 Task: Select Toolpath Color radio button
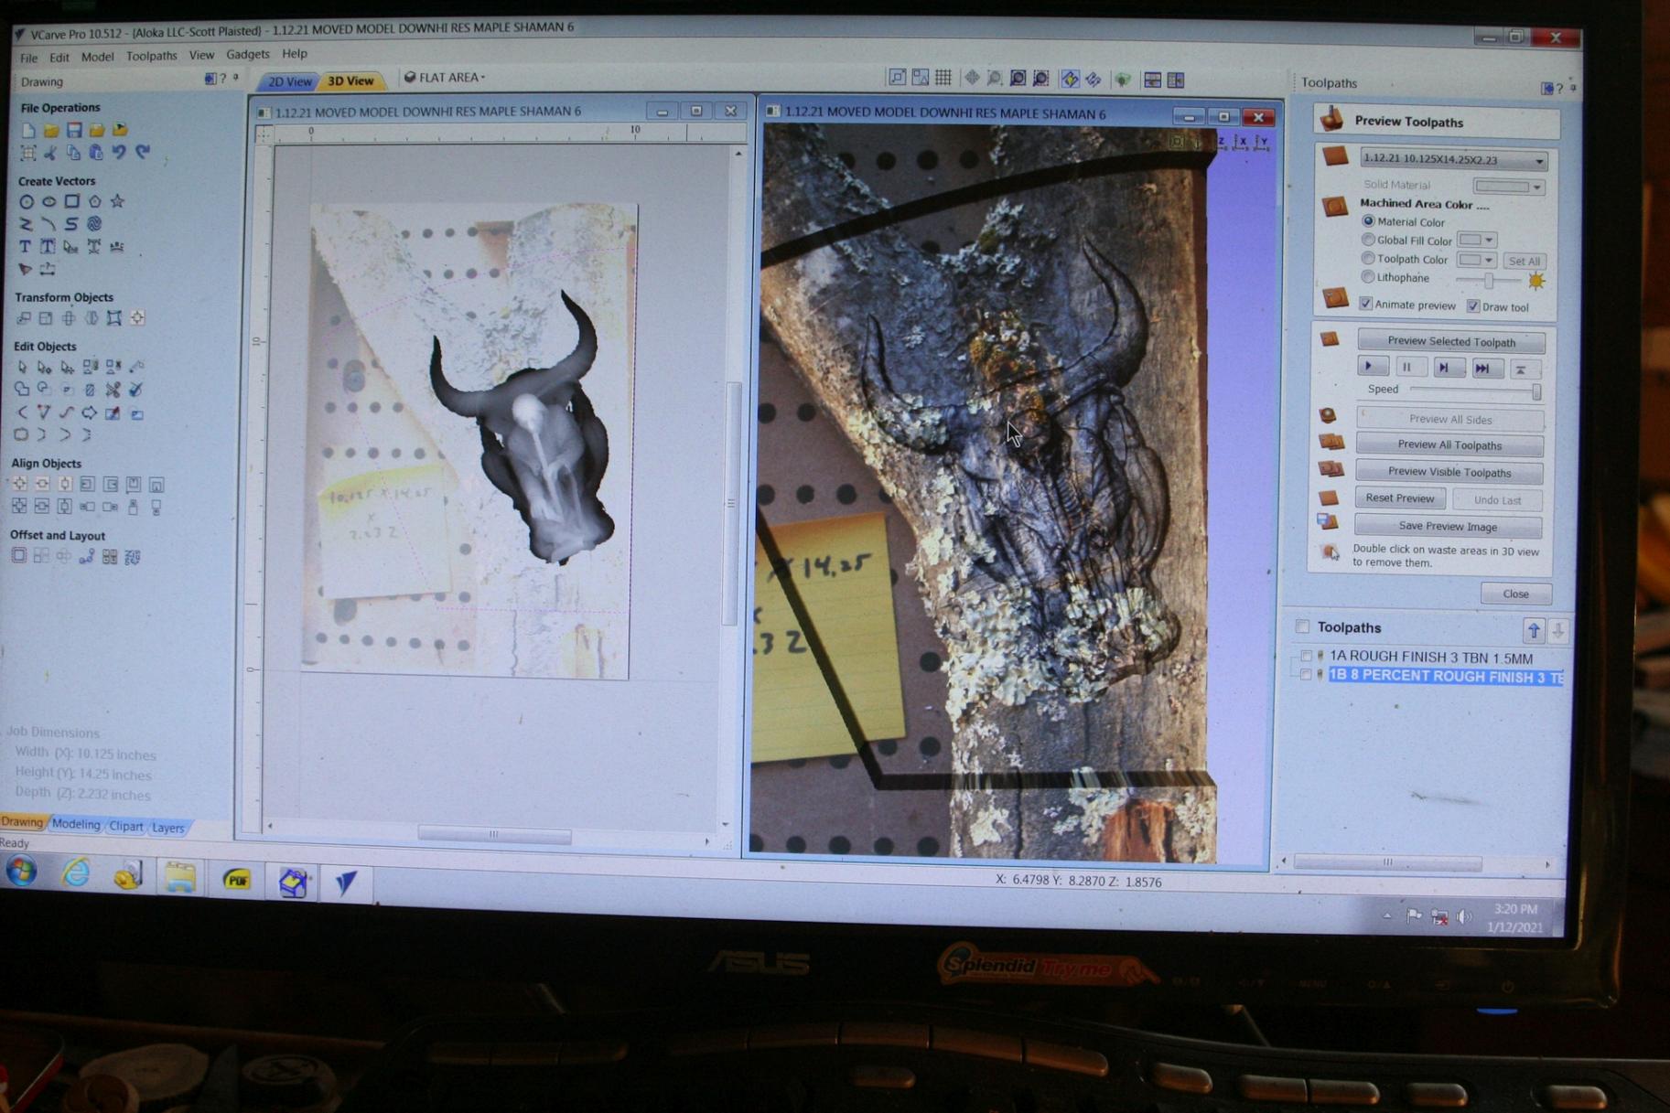click(1368, 259)
